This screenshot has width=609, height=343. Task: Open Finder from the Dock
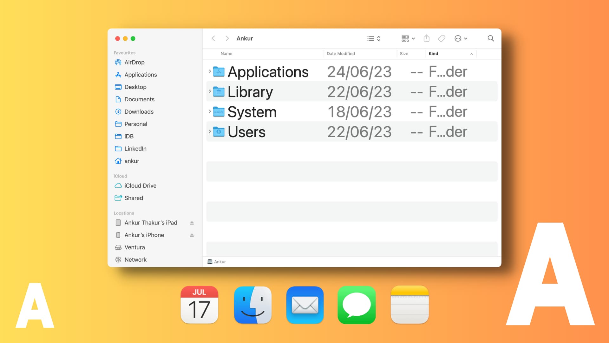tap(253, 305)
